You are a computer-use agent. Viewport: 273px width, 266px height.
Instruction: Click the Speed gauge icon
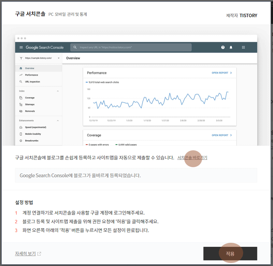pos(21,127)
